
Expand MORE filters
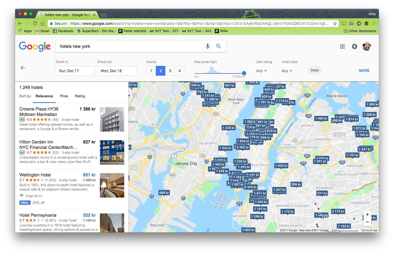pyautogui.click(x=364, y=71)
